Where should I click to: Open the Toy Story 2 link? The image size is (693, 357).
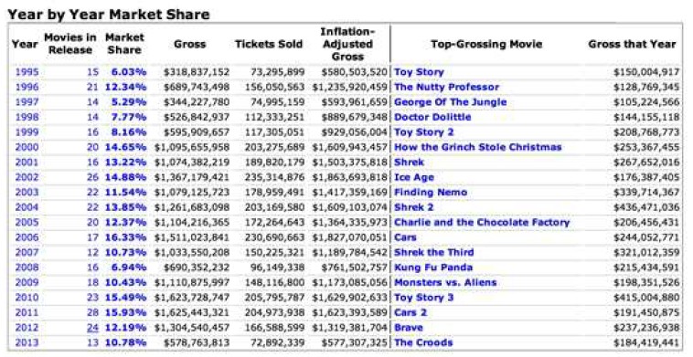pyautogui.click(x=424, y=132)
